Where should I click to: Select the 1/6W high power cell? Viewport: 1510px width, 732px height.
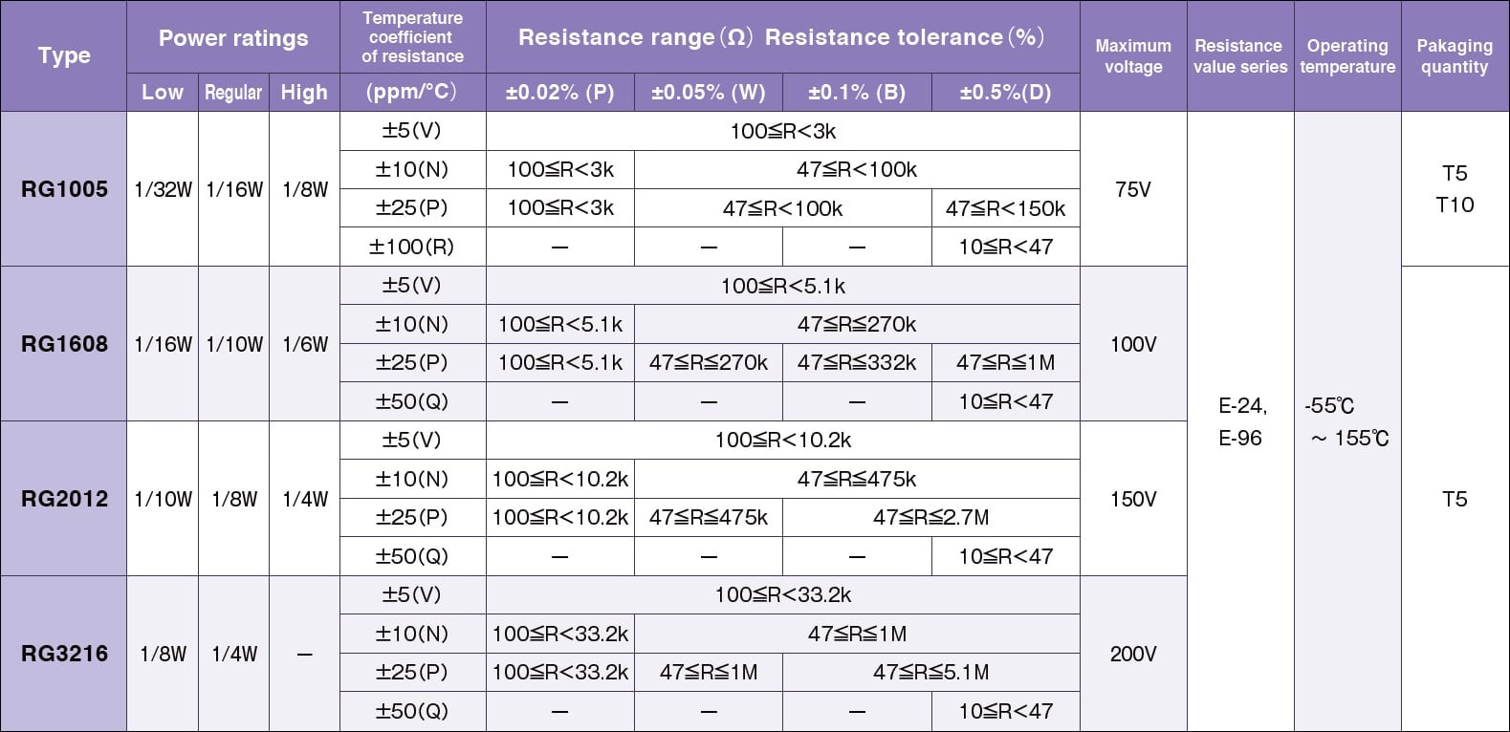[304, 344]
